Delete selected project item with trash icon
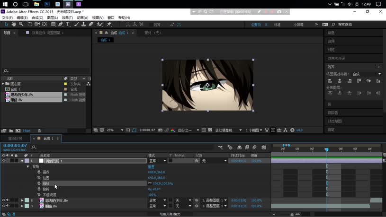Viewport: 386px width, 217px height. [39, 131]
